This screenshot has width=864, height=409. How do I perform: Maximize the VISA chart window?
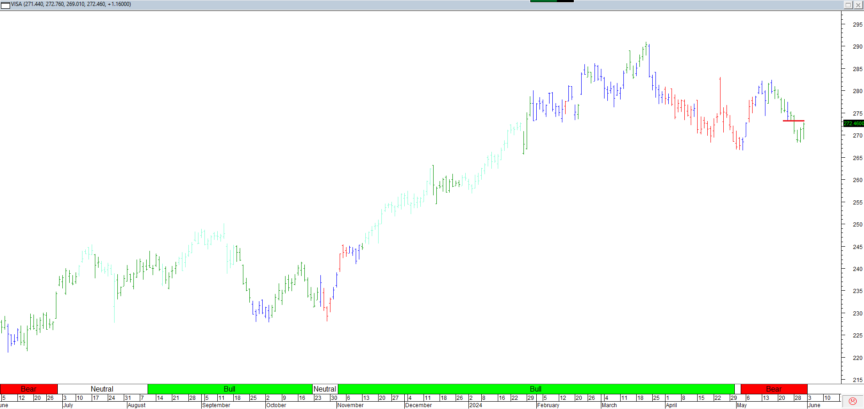848,5
